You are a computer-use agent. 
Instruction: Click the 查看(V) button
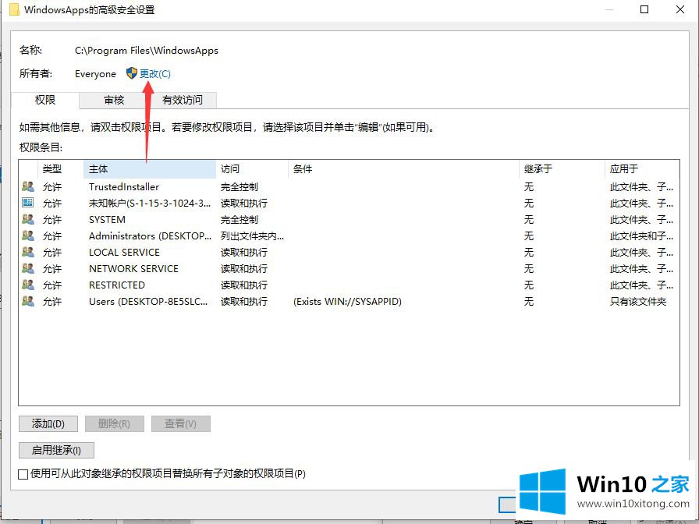(x=180, y=423)
